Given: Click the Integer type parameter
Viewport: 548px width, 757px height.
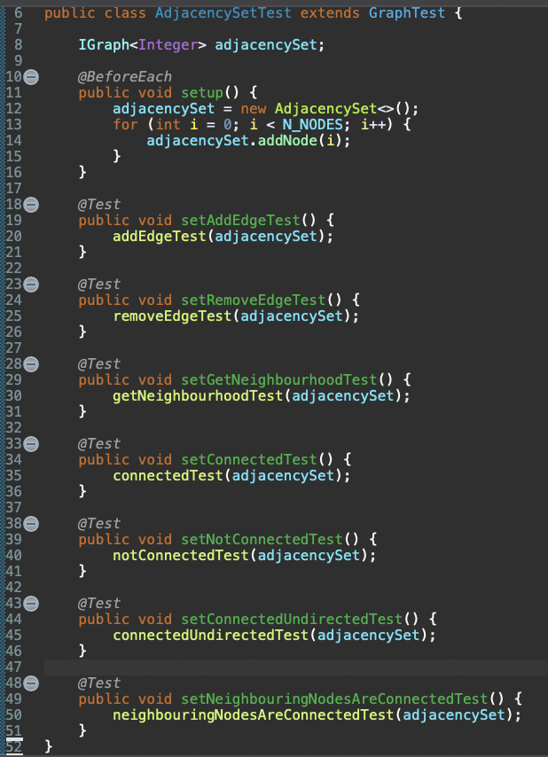Looking at the screenshot, I should [168, 45].
